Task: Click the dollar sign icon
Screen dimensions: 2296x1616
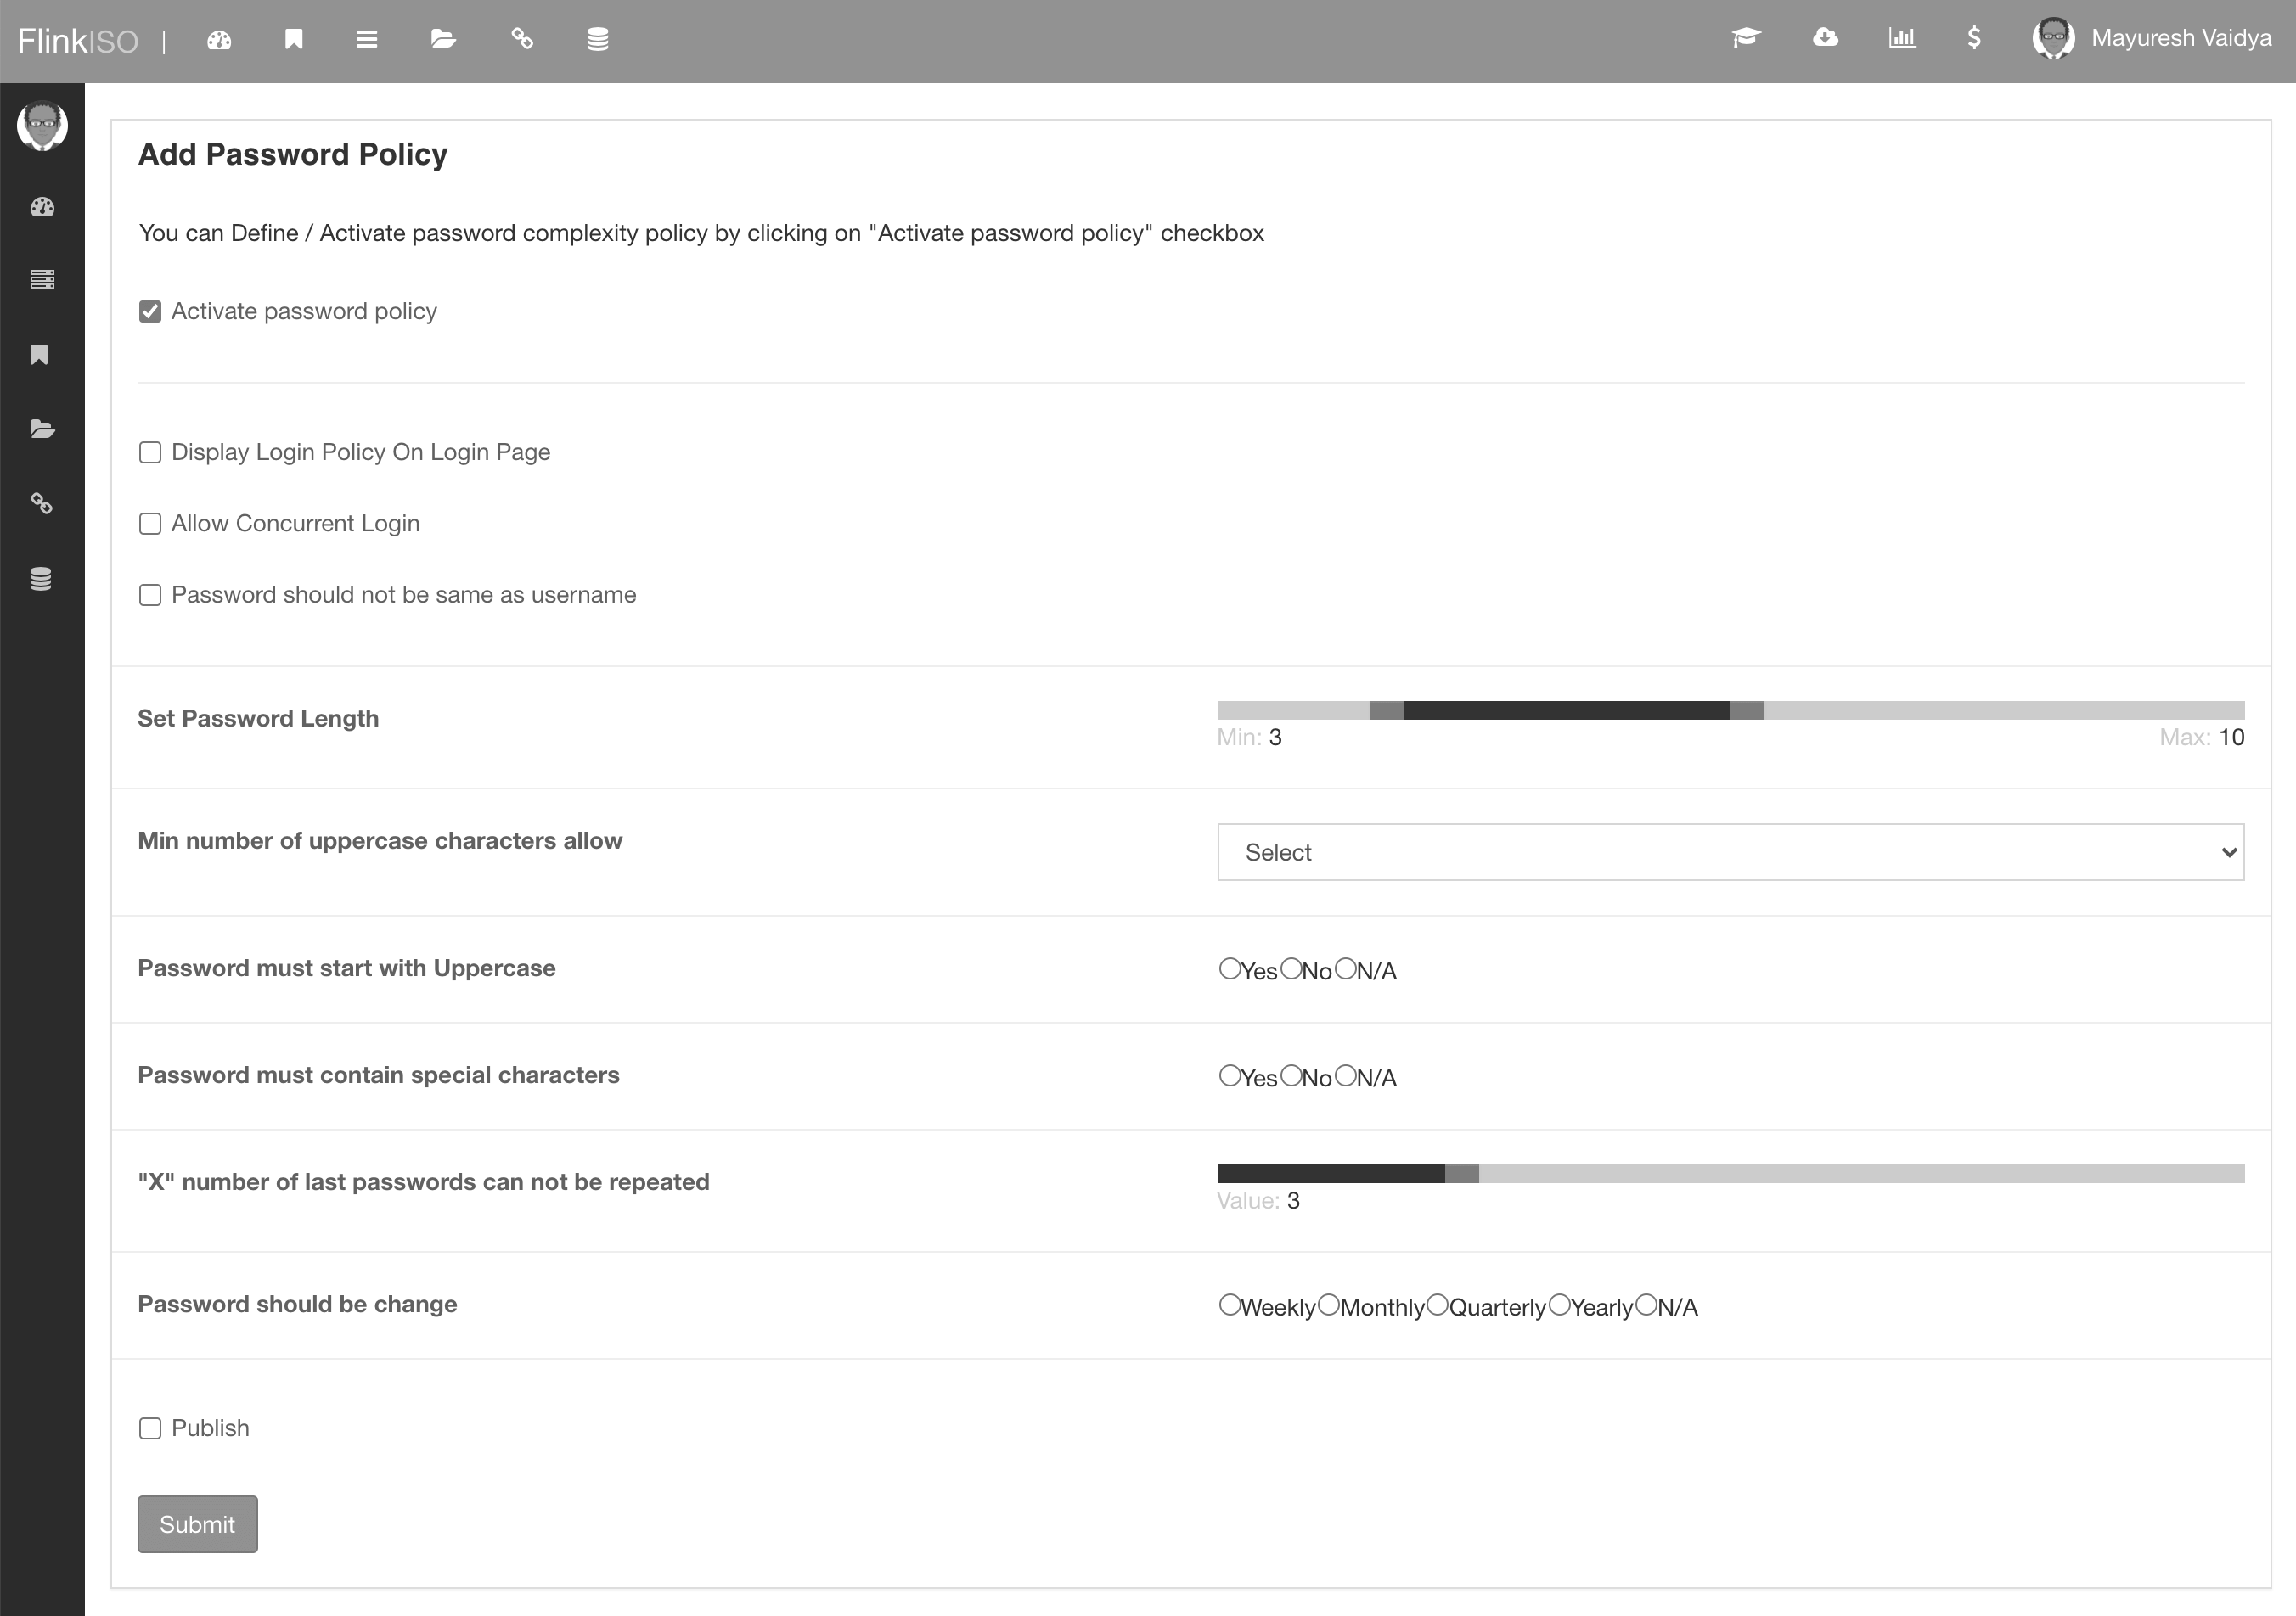Action: click(1973, 38)
